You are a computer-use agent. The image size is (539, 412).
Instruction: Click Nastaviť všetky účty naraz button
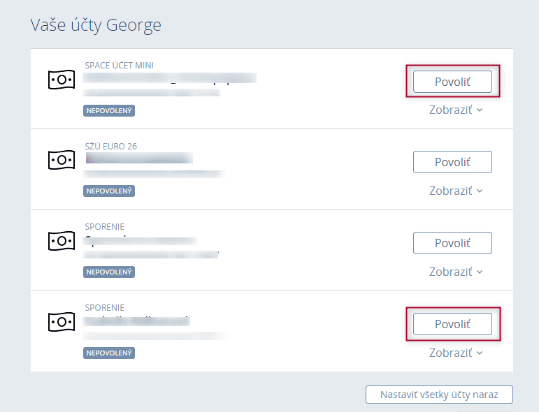click(439, 394)
